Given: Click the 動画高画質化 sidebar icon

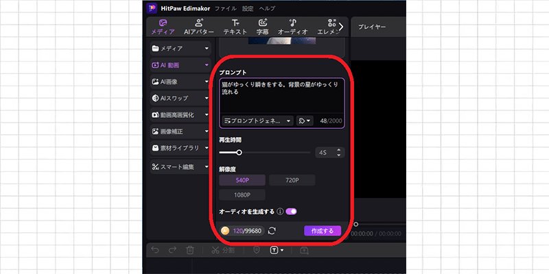Looking at the screenshot, I should (155, 114).
